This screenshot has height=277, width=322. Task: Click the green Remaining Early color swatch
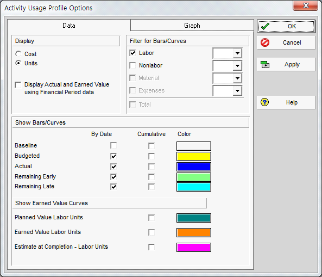coord(194,177)
